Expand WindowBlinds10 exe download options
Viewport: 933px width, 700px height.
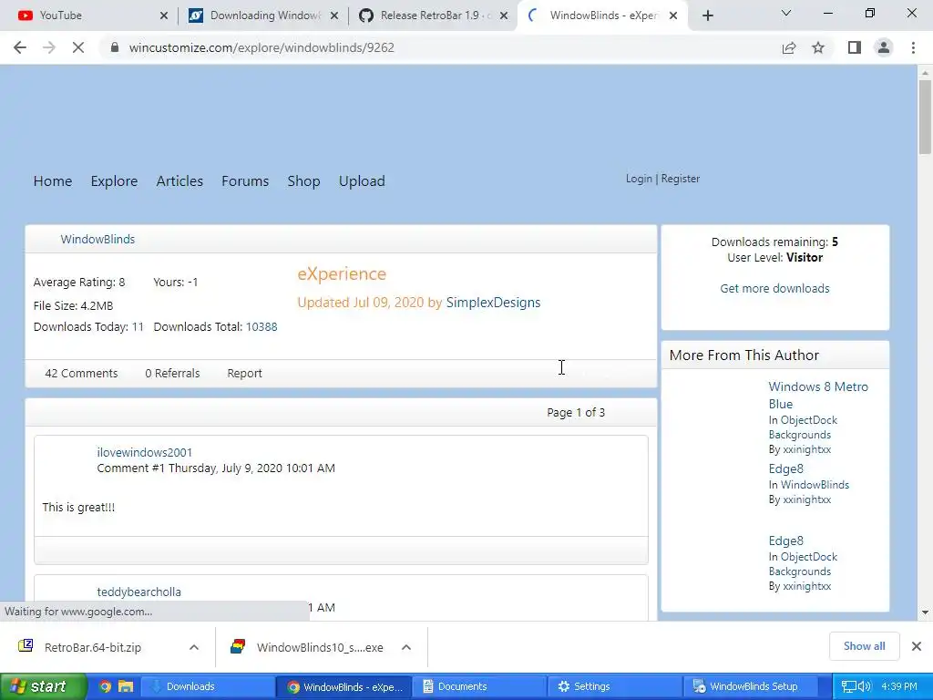[x=406, y=647]
